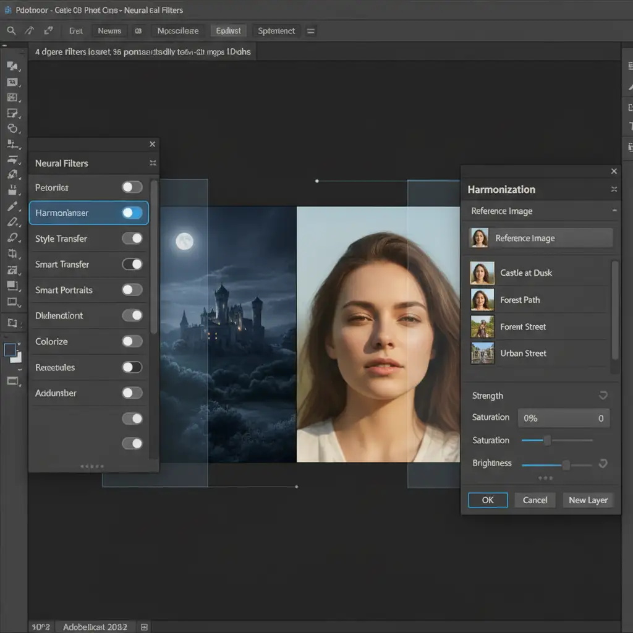Click the magnifier search icon in top bar

point(12,30)
